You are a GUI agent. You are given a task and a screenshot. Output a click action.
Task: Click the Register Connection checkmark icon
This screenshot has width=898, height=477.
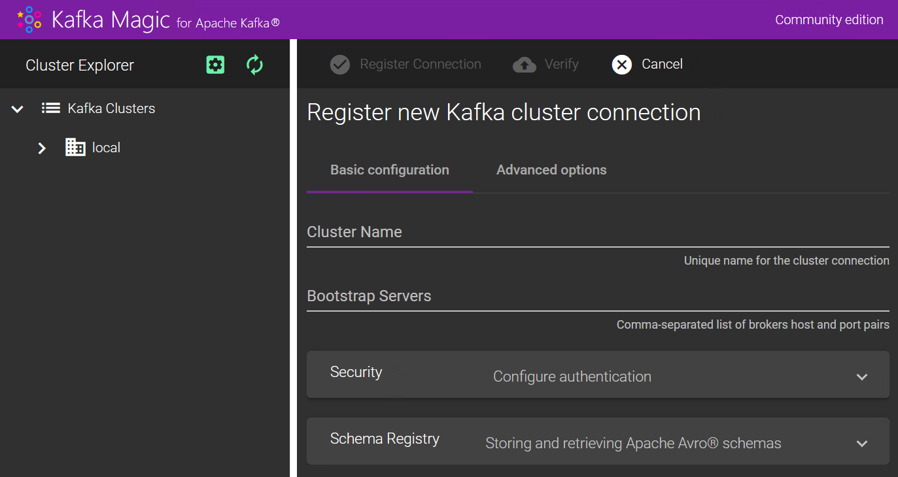point(340,65)
